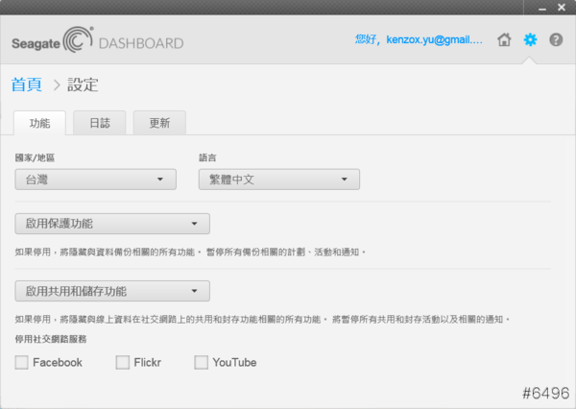The image size is (576, 409).
Task: Tick the Flickr checkbox
Action: [122, 362]
